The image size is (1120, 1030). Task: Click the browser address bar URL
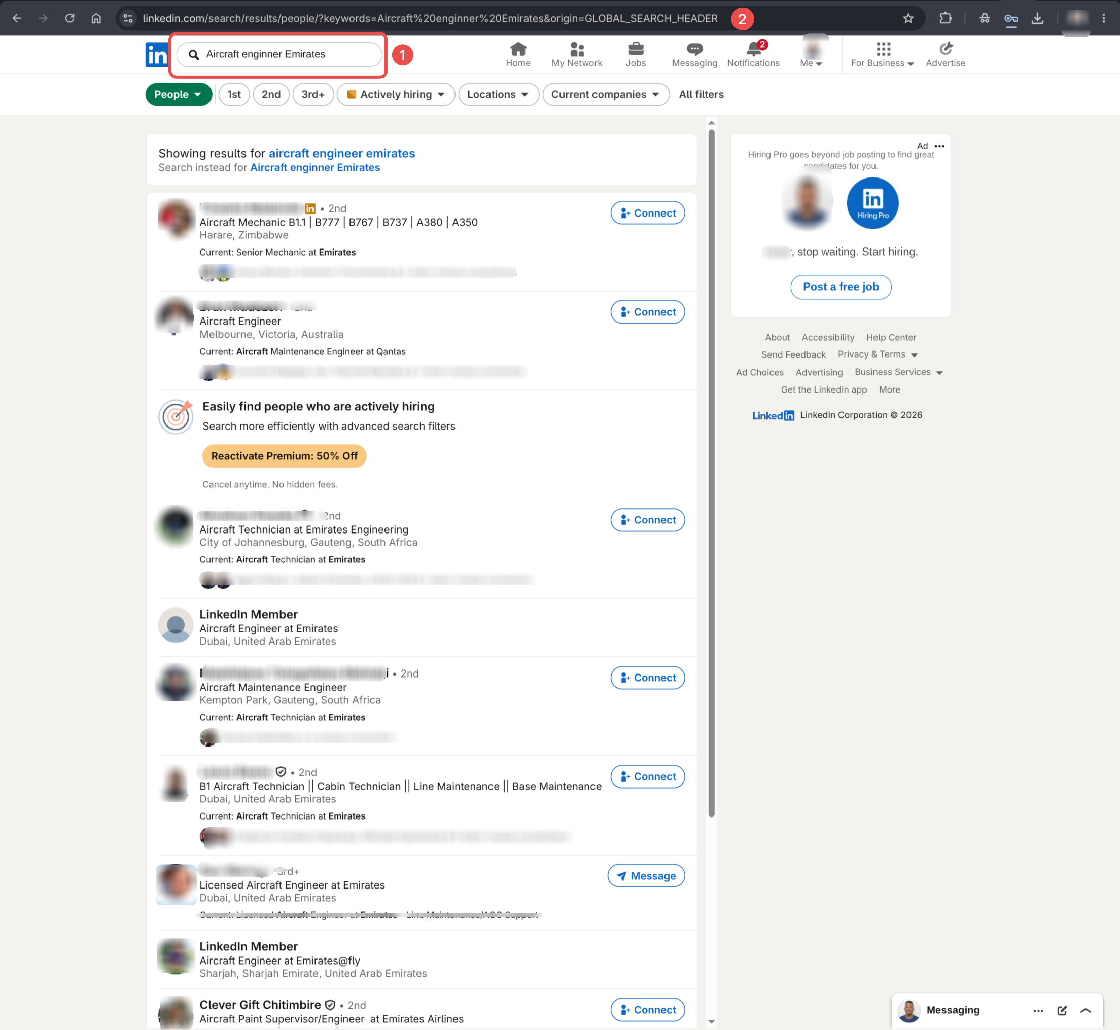(x=430, y=18)
